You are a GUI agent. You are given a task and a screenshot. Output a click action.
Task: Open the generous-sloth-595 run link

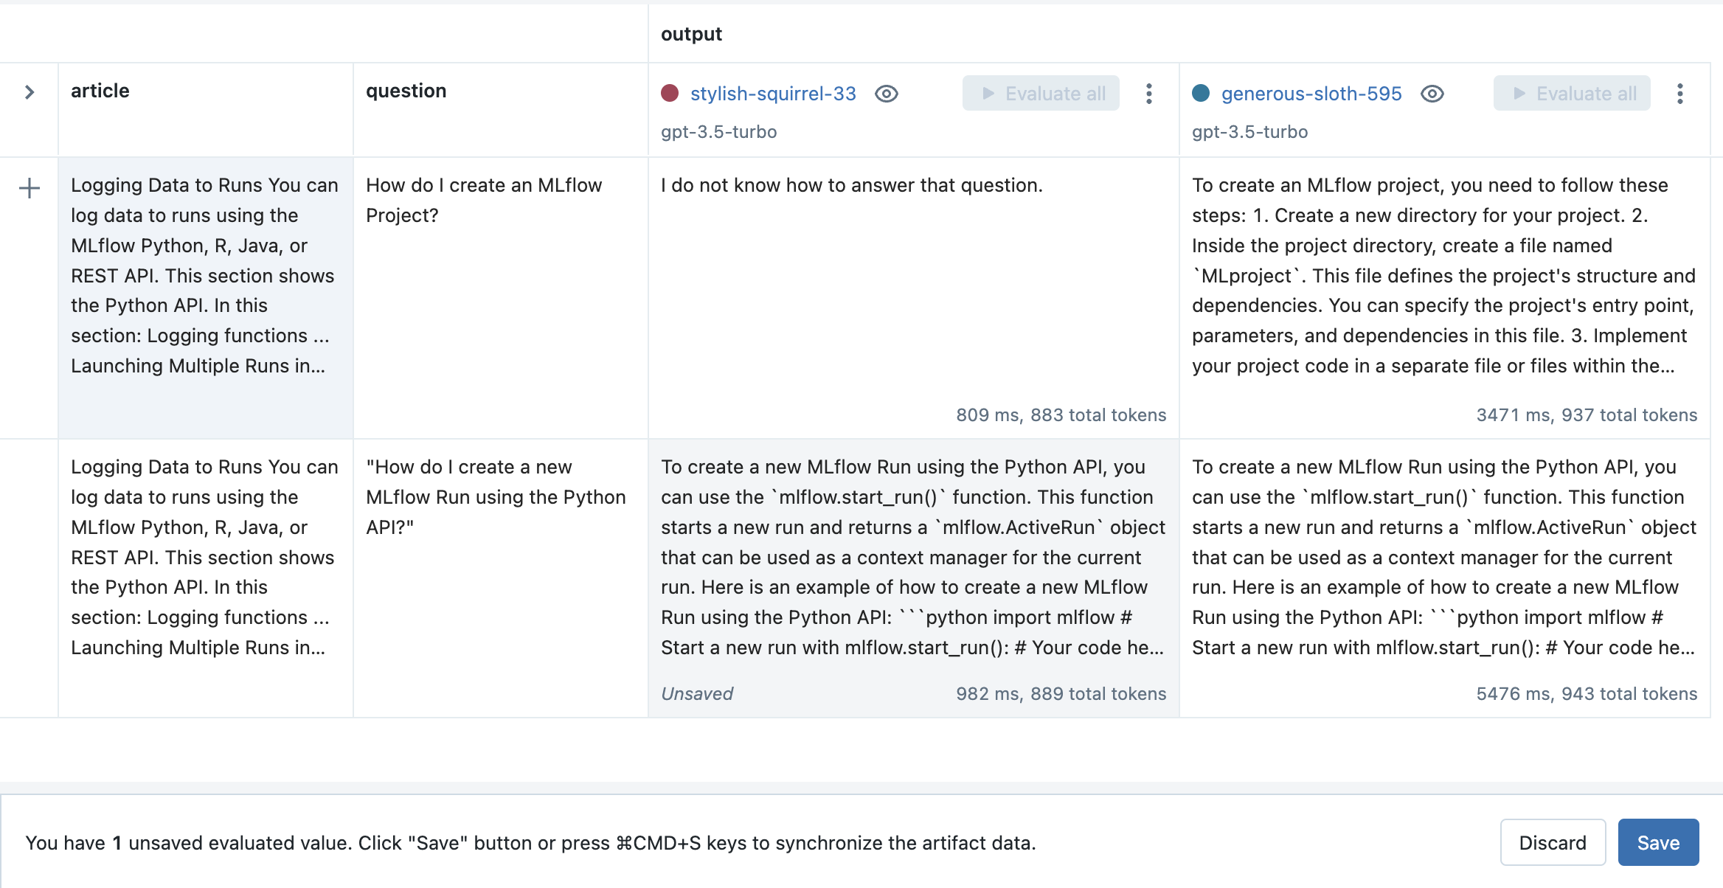coord(1311,94)
